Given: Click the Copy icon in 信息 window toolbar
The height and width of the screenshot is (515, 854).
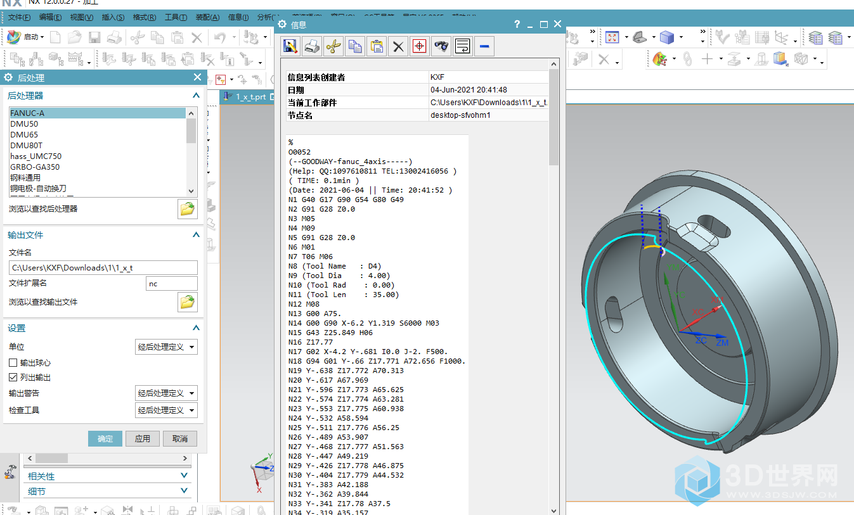Looking at the screenshot, I should click(x=355, y=46).
